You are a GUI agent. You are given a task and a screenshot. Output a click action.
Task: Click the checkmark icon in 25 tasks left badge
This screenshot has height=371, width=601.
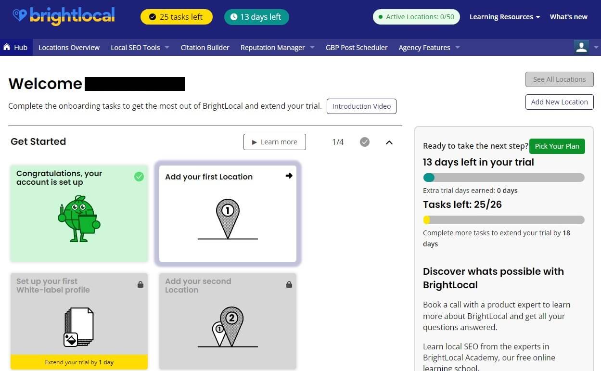153,17
